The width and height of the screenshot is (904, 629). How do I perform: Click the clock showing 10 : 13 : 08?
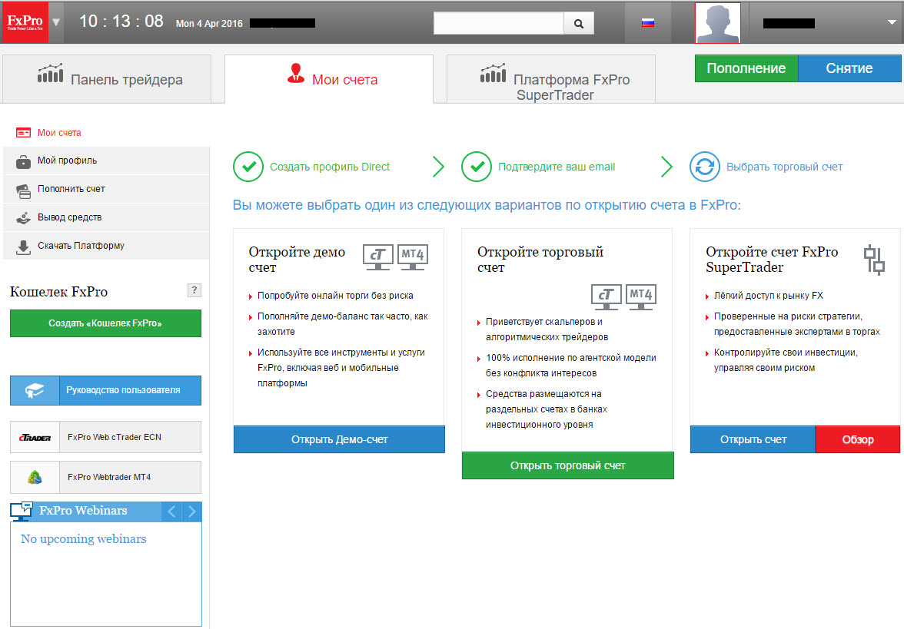(121, 22)
